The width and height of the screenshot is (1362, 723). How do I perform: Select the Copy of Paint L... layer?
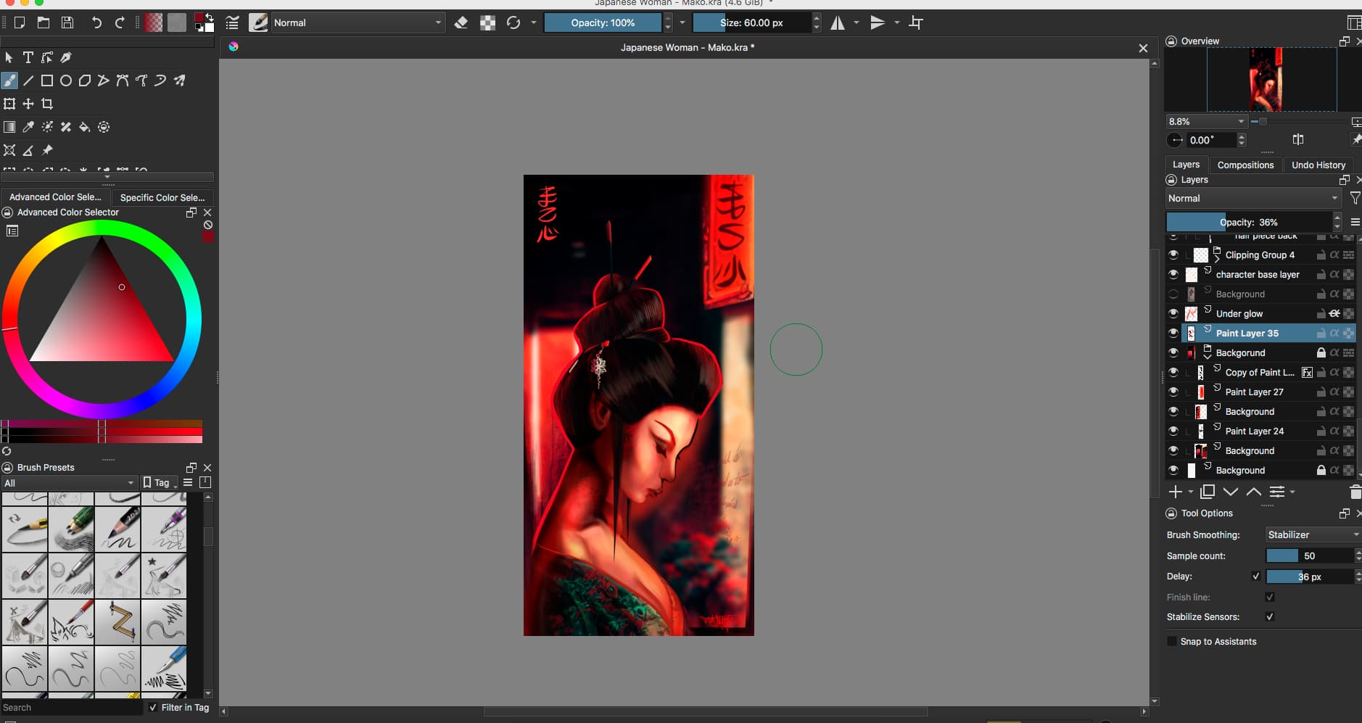[x=1259, y=372]
